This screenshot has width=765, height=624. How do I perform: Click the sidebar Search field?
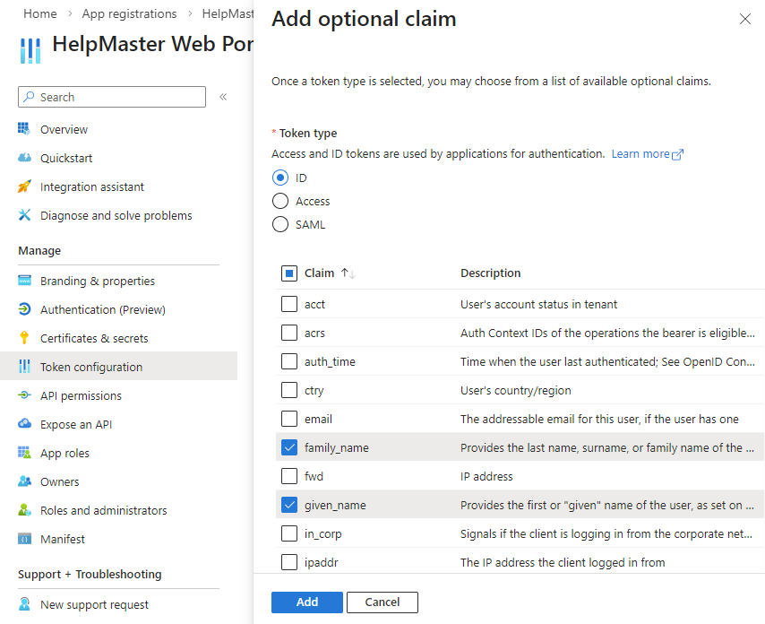(112, 97)
